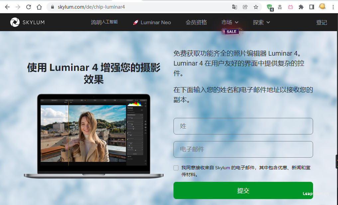Go forward in browser history
The height and width of the screenshot is (205, 338).
coord(18,7)
